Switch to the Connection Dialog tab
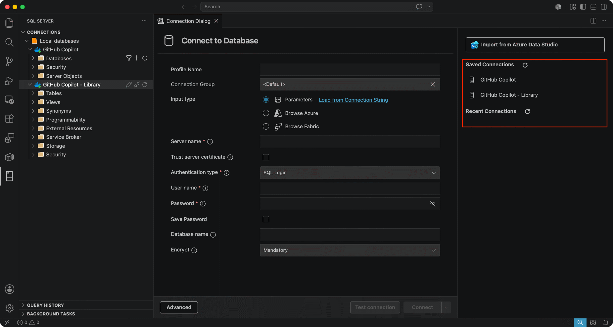This screenshot has height=327, width=613. [188, 21]
